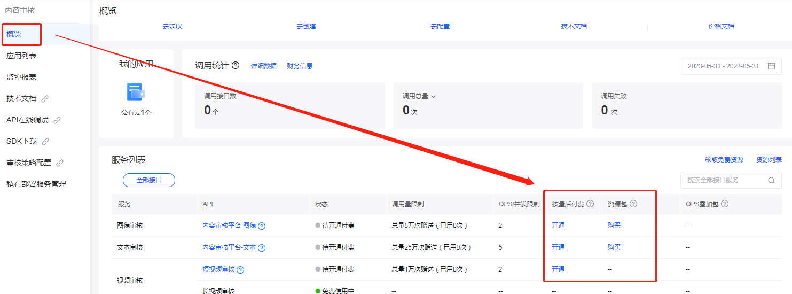Open 技术文档 sidebar link
The image size is (792, 294).
[21, 98]
